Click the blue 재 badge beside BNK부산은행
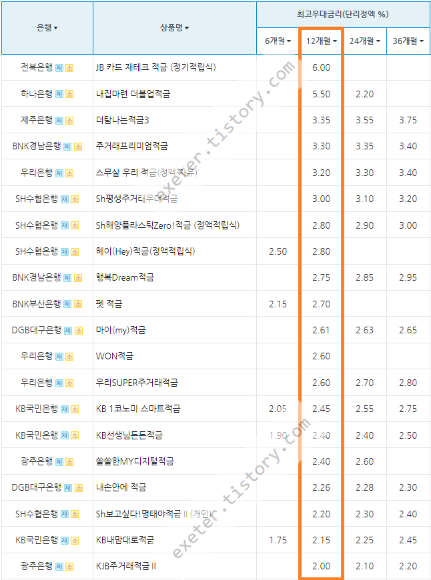Viewport: 431px width, 580px height. coord(67,305)
